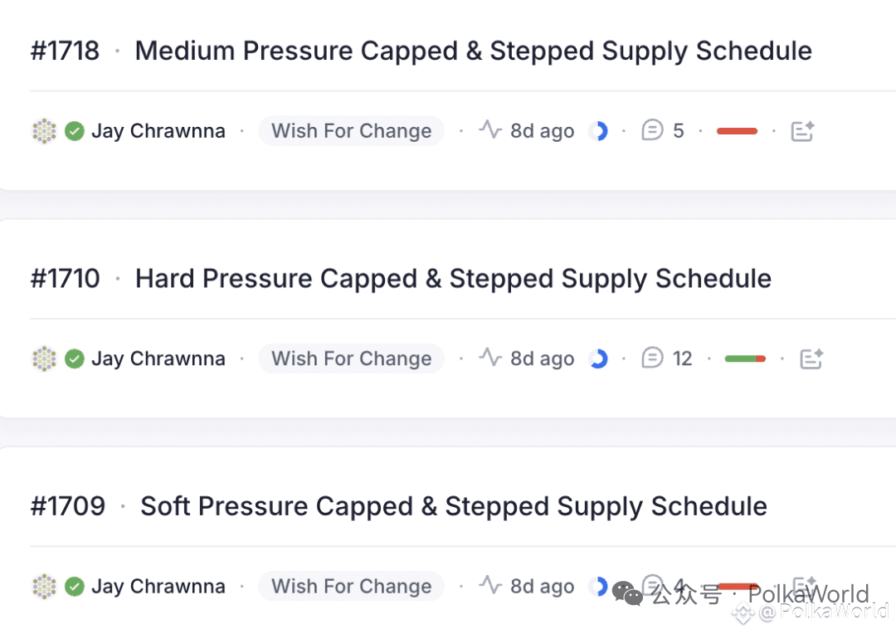The width and height of the screenshot is (896, 634).
Task: Open Hard Pressure Capped & Stepped Supply Schedule
Action: 453,279
